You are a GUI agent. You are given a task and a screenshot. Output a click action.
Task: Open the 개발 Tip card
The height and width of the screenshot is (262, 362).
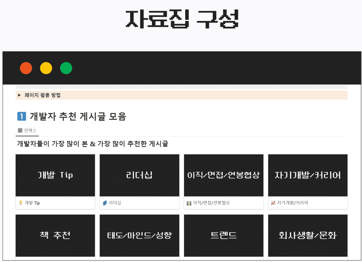click(x=55, y=175)
